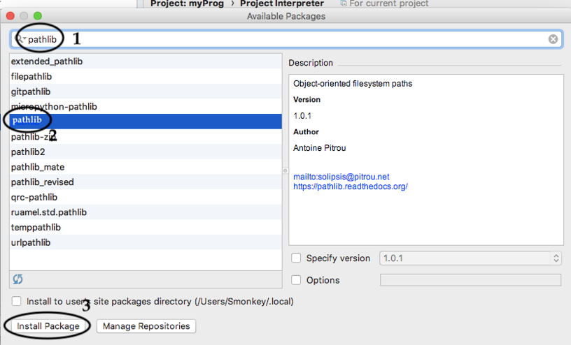Select the urlpathlib package
Viewport: 571px width, 345px height.
tap(30, 242)
